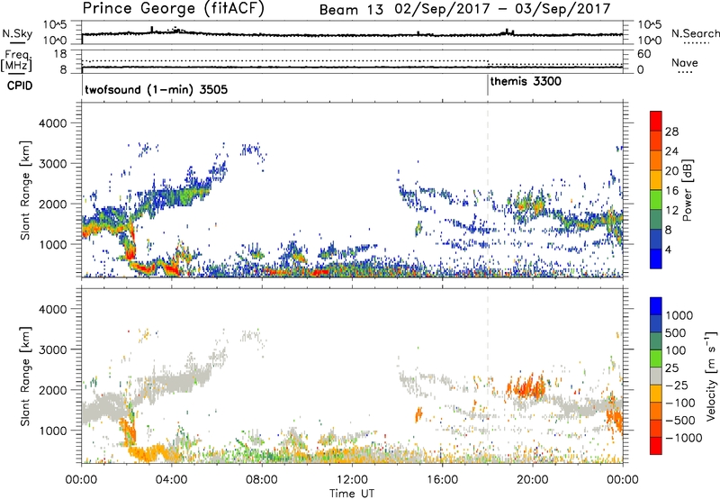
Task: Click the 'Prince George (fitACF)' title
Action: pyautogui.click(x=174, y=9)
